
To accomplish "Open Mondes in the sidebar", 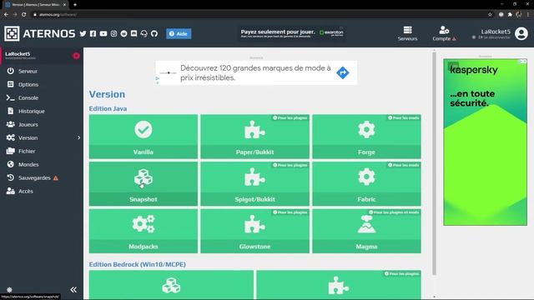I will [x=42, y=164].
